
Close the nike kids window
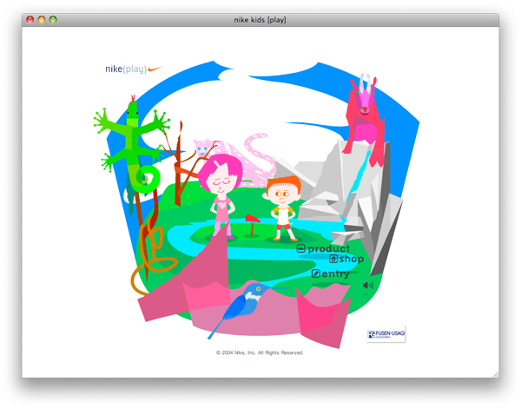(x=30, y=20)
